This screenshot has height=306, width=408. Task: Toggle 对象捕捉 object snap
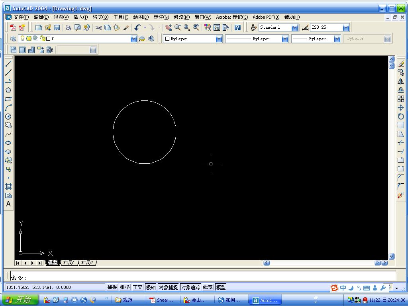tap(168, 287)
